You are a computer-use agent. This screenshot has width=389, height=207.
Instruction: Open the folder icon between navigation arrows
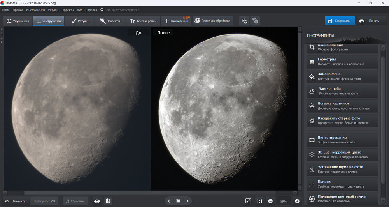(178, 201)
